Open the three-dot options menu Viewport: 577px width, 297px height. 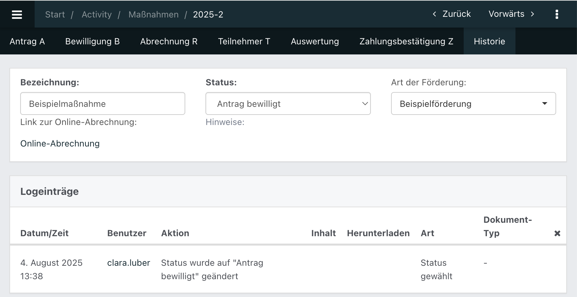tap(557, 14)
